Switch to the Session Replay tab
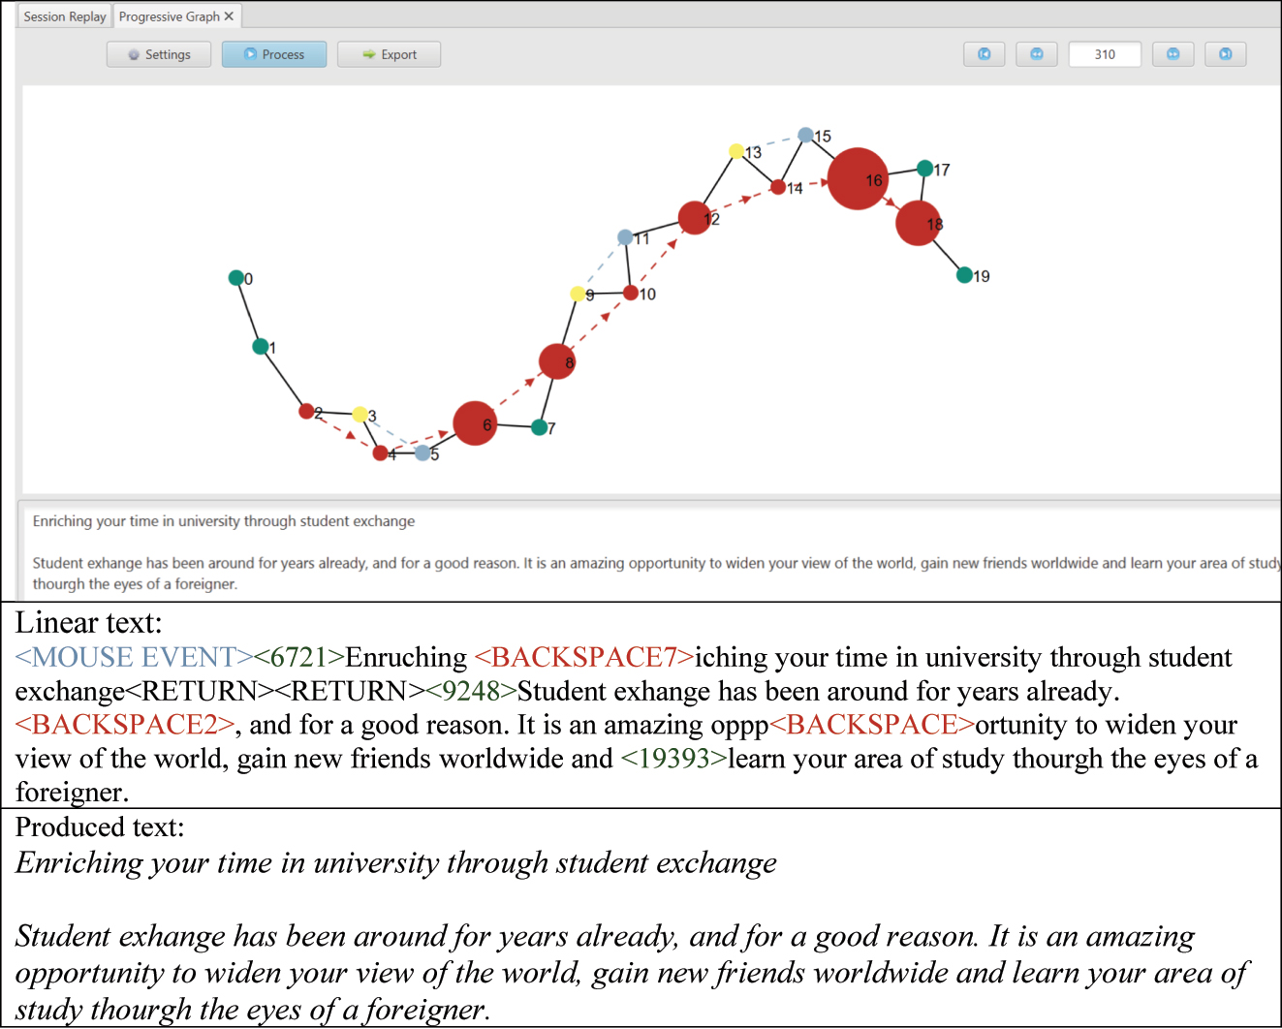Viewport: 1282px width, 1029px height. click(64, 16)
